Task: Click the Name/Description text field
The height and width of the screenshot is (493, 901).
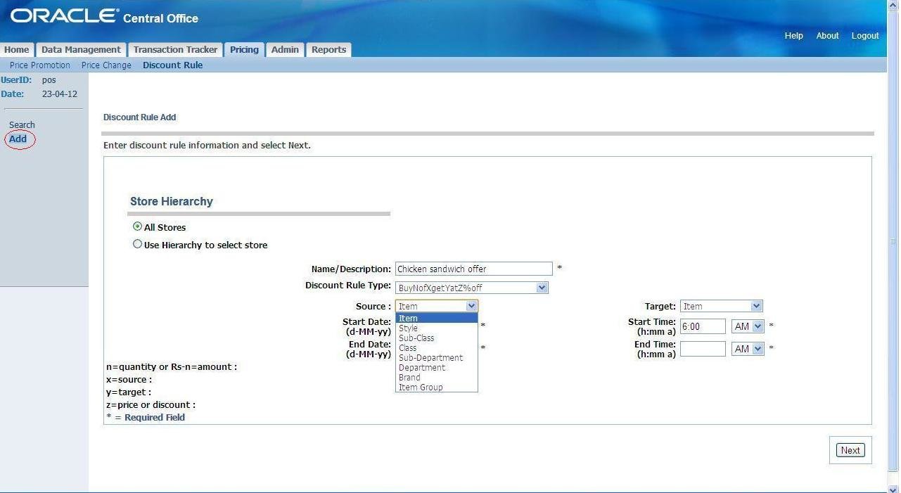Action: pyautogui.click(x=473, y=269)
